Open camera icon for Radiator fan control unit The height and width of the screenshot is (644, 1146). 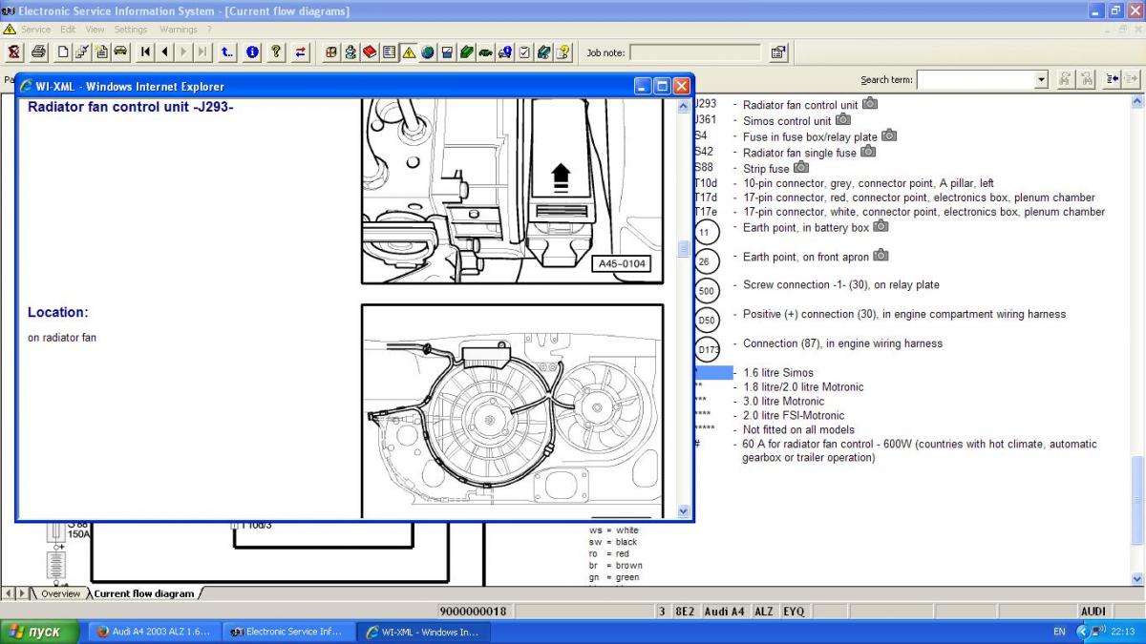[870, 103]
